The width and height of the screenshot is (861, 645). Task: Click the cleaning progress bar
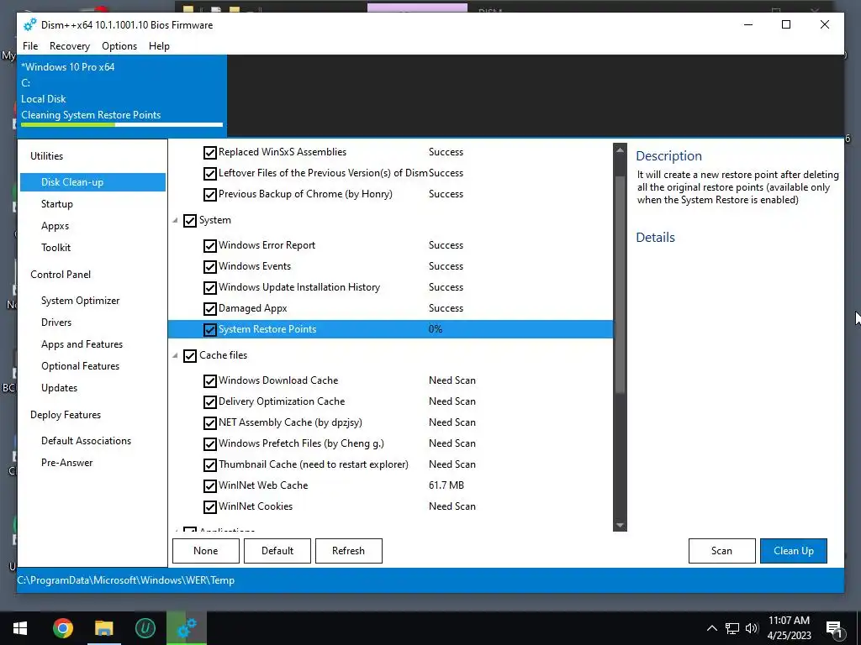pyautogui.click(x=122, y=125)
